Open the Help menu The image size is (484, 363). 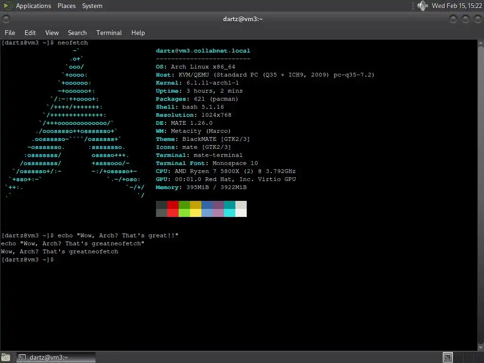coord(138,33)
